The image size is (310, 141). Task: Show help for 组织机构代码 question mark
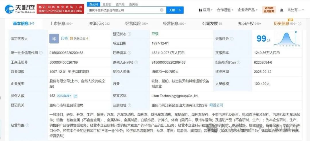[239, 62]
